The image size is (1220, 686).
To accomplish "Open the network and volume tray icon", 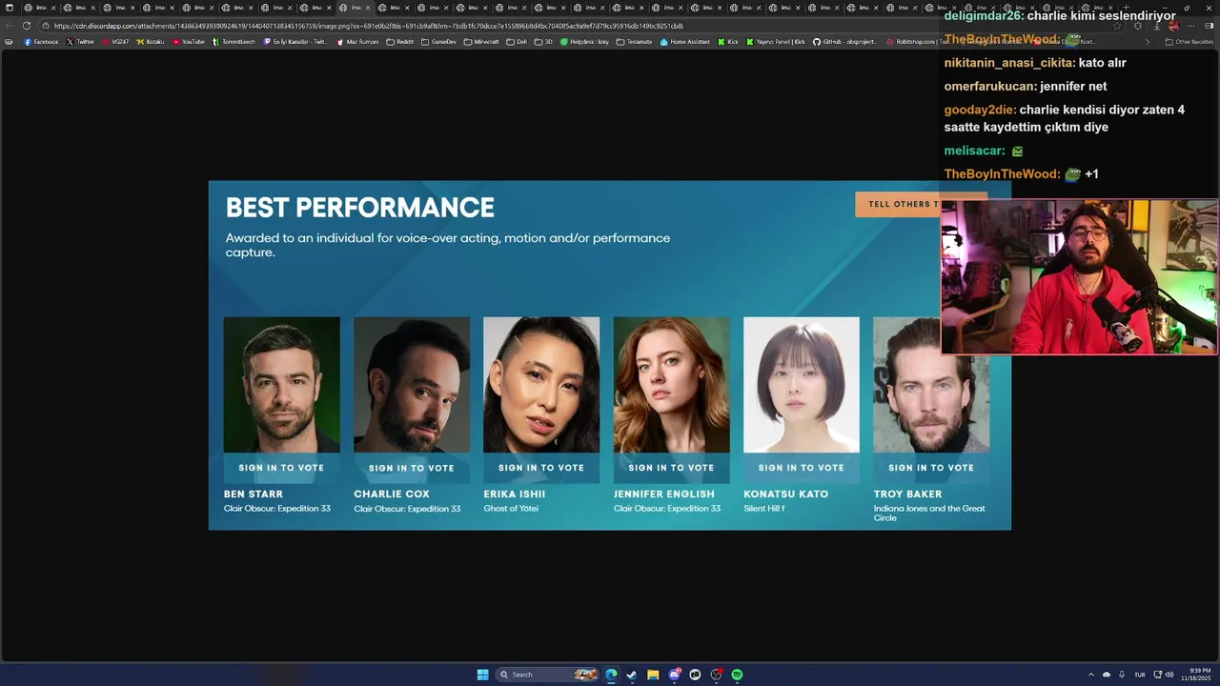I will pos(1164,675).
